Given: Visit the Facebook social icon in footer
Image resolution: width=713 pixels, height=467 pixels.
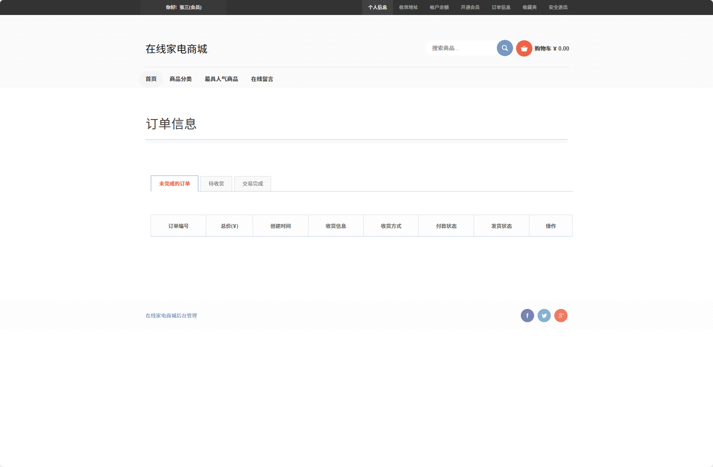Looking at the screenshot, I should pyautogui.click(x=527, y=315).
